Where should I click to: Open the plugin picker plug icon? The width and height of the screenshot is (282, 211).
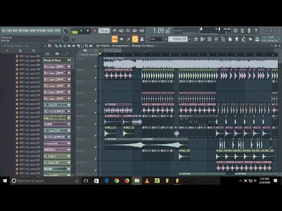(237, 39)
